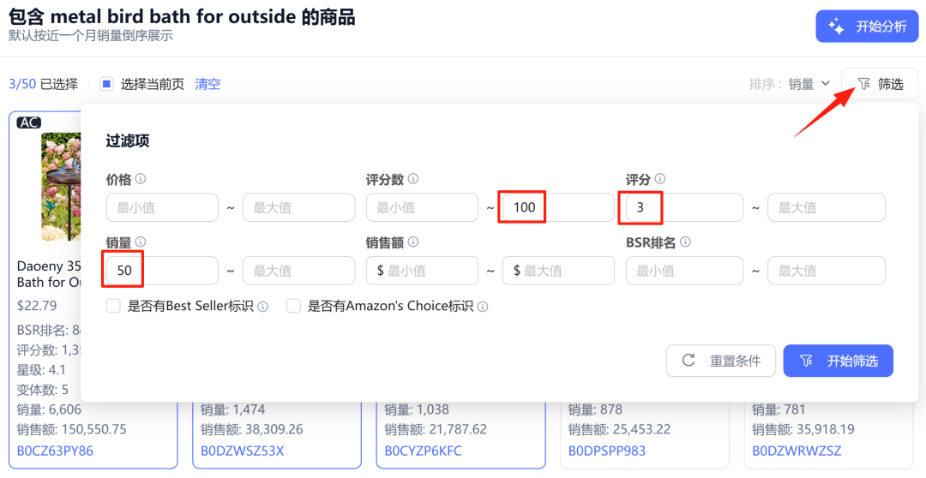Click the info icon beside Best Seller标识

263,307
